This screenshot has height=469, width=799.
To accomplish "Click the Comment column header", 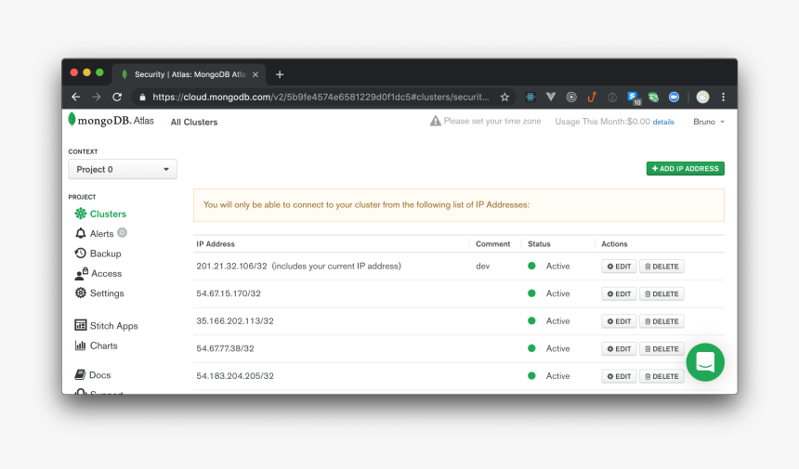I will coord(492,244).
